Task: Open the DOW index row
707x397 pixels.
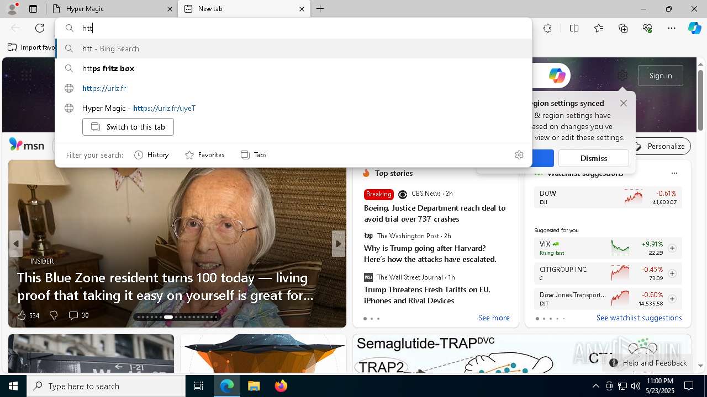Action: (x=608, y=197)
